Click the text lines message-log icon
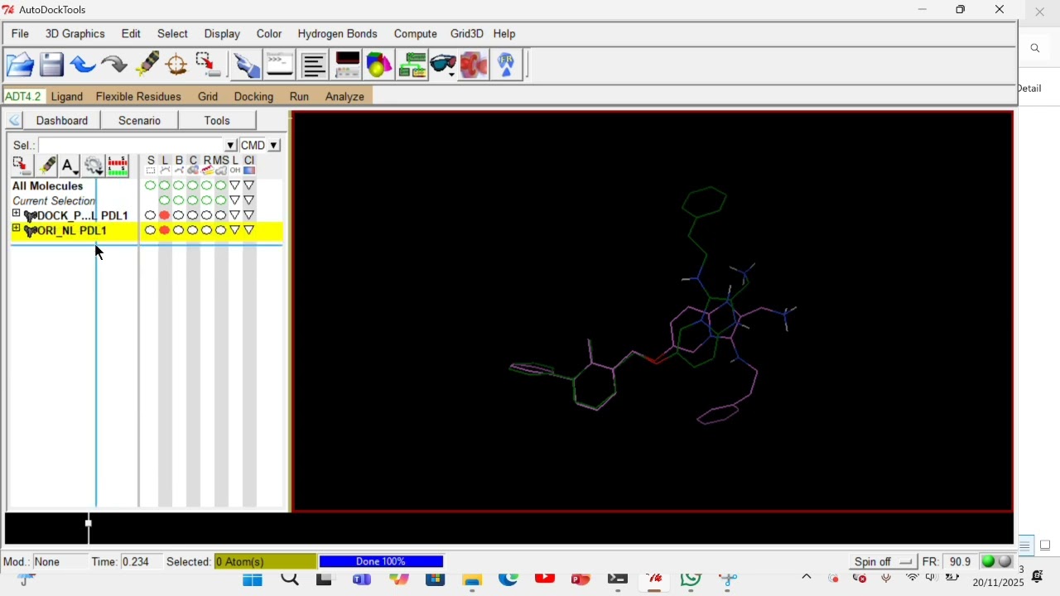1060x596 pixels. [x=315, y=65]
